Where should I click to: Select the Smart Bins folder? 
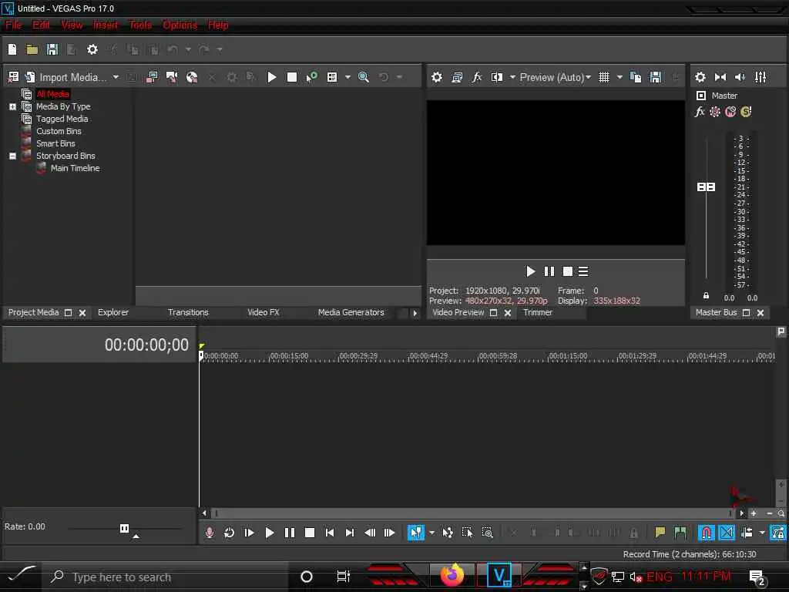tap(55, 143)
